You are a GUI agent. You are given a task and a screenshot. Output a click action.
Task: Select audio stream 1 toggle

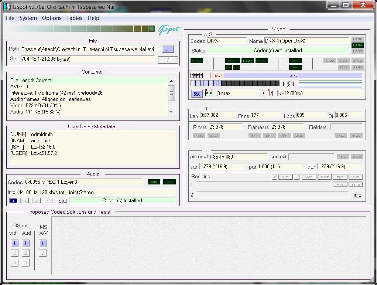(13, 200)
